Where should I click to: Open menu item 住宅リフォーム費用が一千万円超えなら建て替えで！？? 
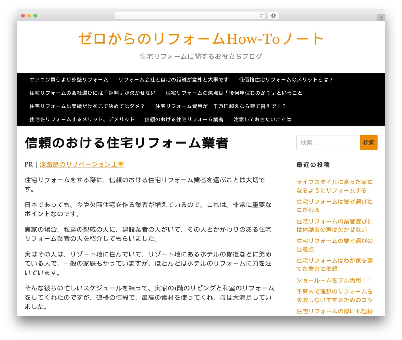(x=221, y=106)
